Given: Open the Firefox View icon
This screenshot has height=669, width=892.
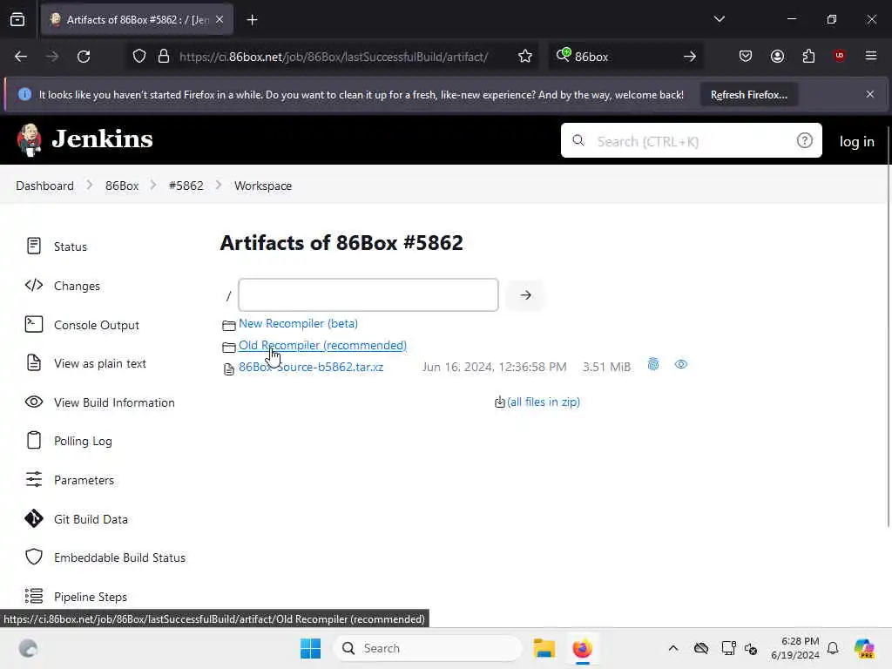Looking at the screenshot, I should click(17, 20).
